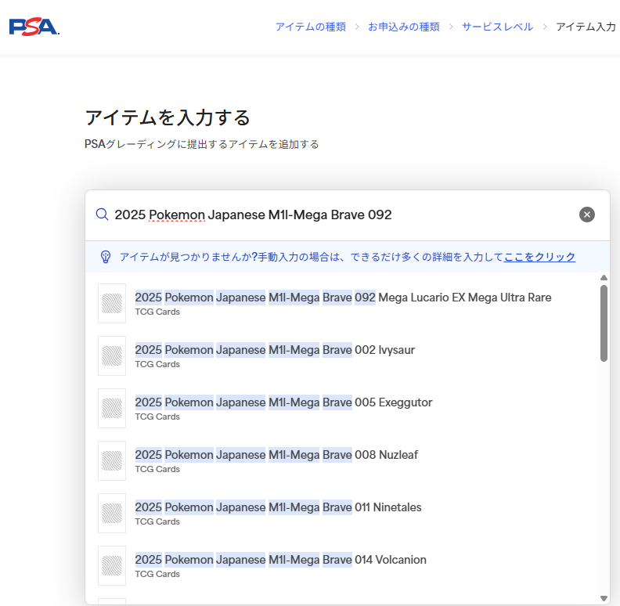Select the アイテム入力 breadcrumb step
This screenshot has height=606, width=620.
coord(586,27)
